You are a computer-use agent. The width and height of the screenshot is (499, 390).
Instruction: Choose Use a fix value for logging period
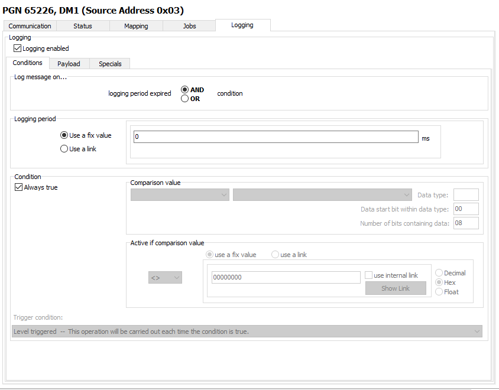(x=64, y=135)
